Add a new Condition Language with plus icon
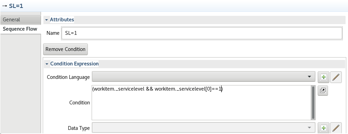348x134 pixels. point(324,77)
